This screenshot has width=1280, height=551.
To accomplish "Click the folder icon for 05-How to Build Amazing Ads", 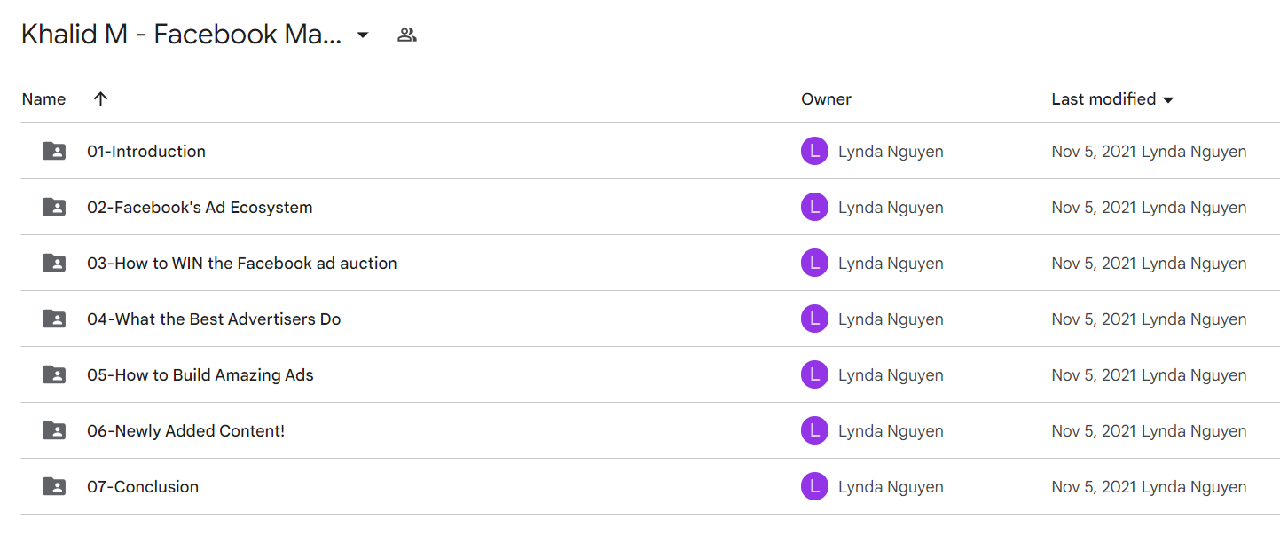I will 54,375.
